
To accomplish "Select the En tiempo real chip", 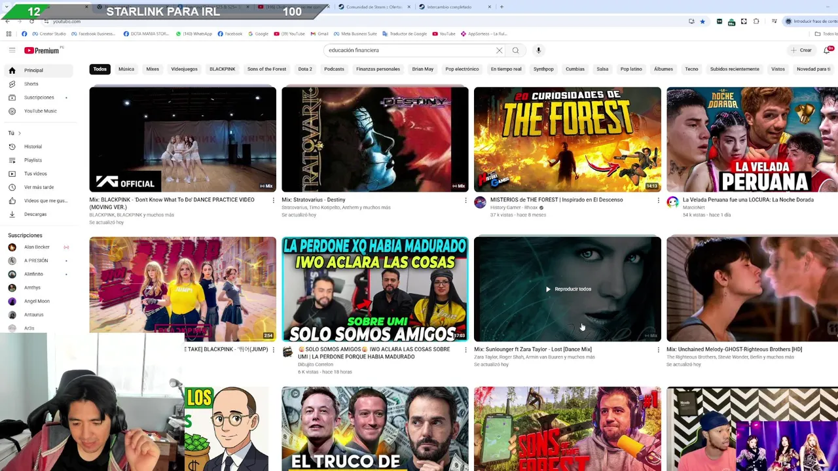I will point(506,69).
